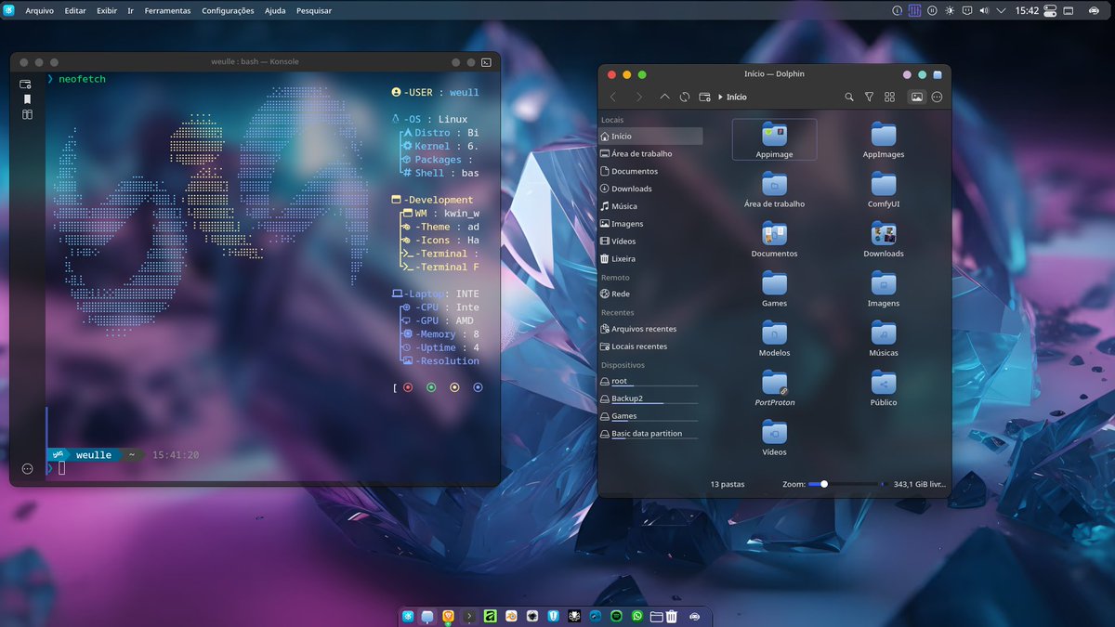1115x627 pixels.
Task: Reload the current Dolphin folder
Action: pyautogui.click(x=685, y=97)
